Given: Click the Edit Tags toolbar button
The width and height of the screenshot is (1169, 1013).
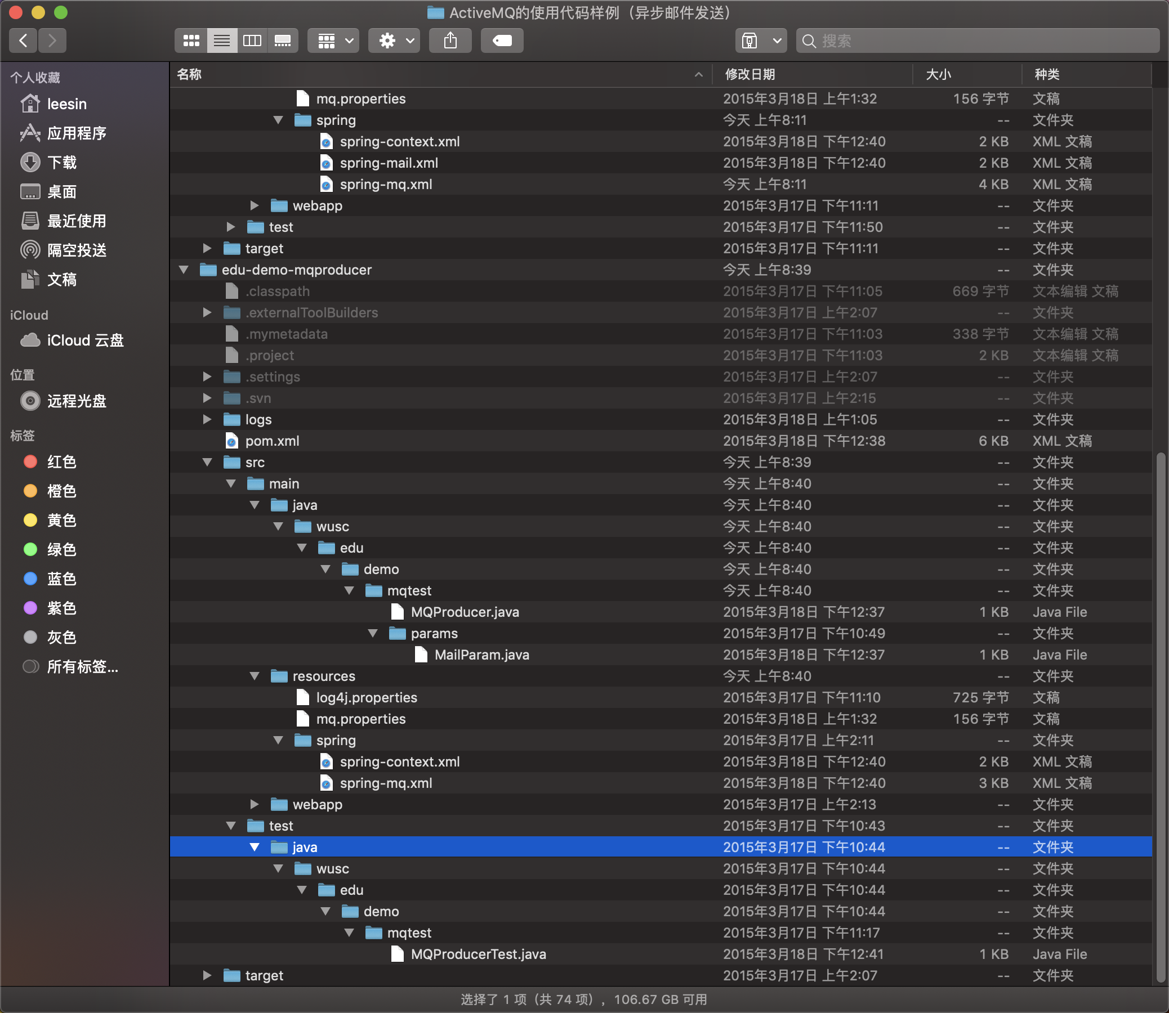Looking at the screenshot, I should [502, 40].
